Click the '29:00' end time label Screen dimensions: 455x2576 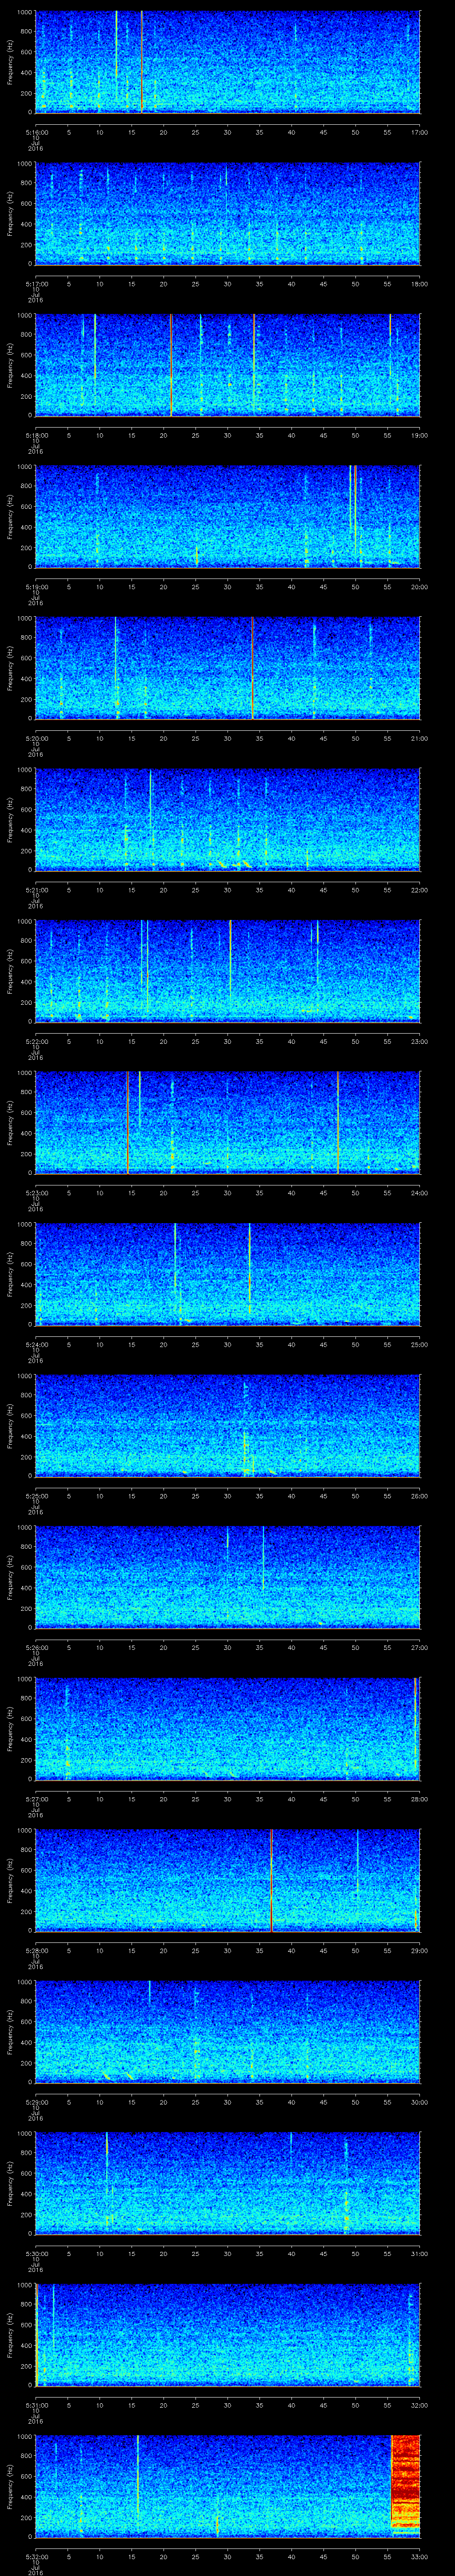point(419,1950)
